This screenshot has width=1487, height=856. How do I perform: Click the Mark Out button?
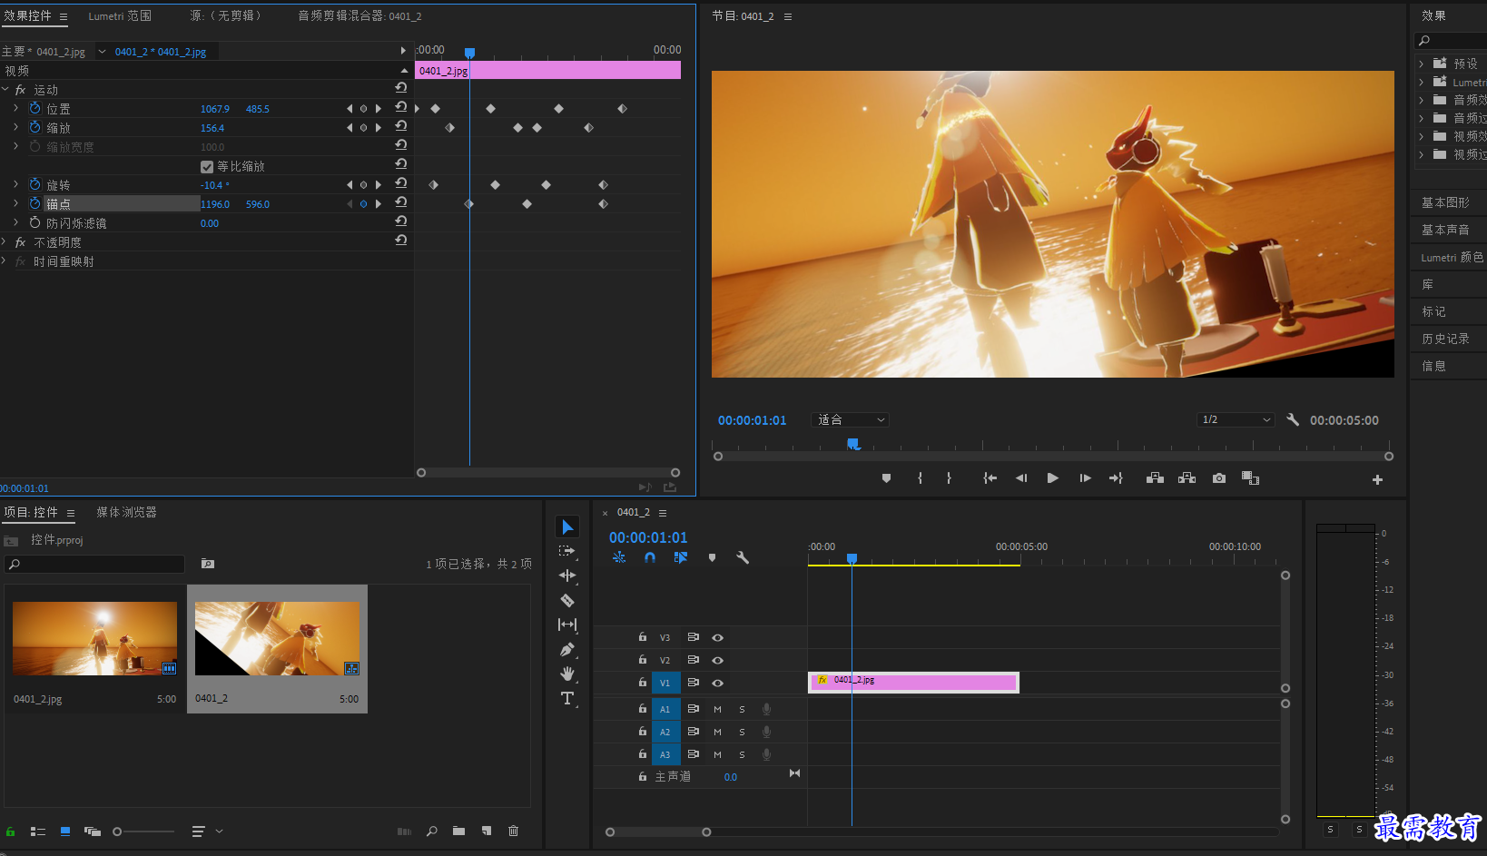949,478
